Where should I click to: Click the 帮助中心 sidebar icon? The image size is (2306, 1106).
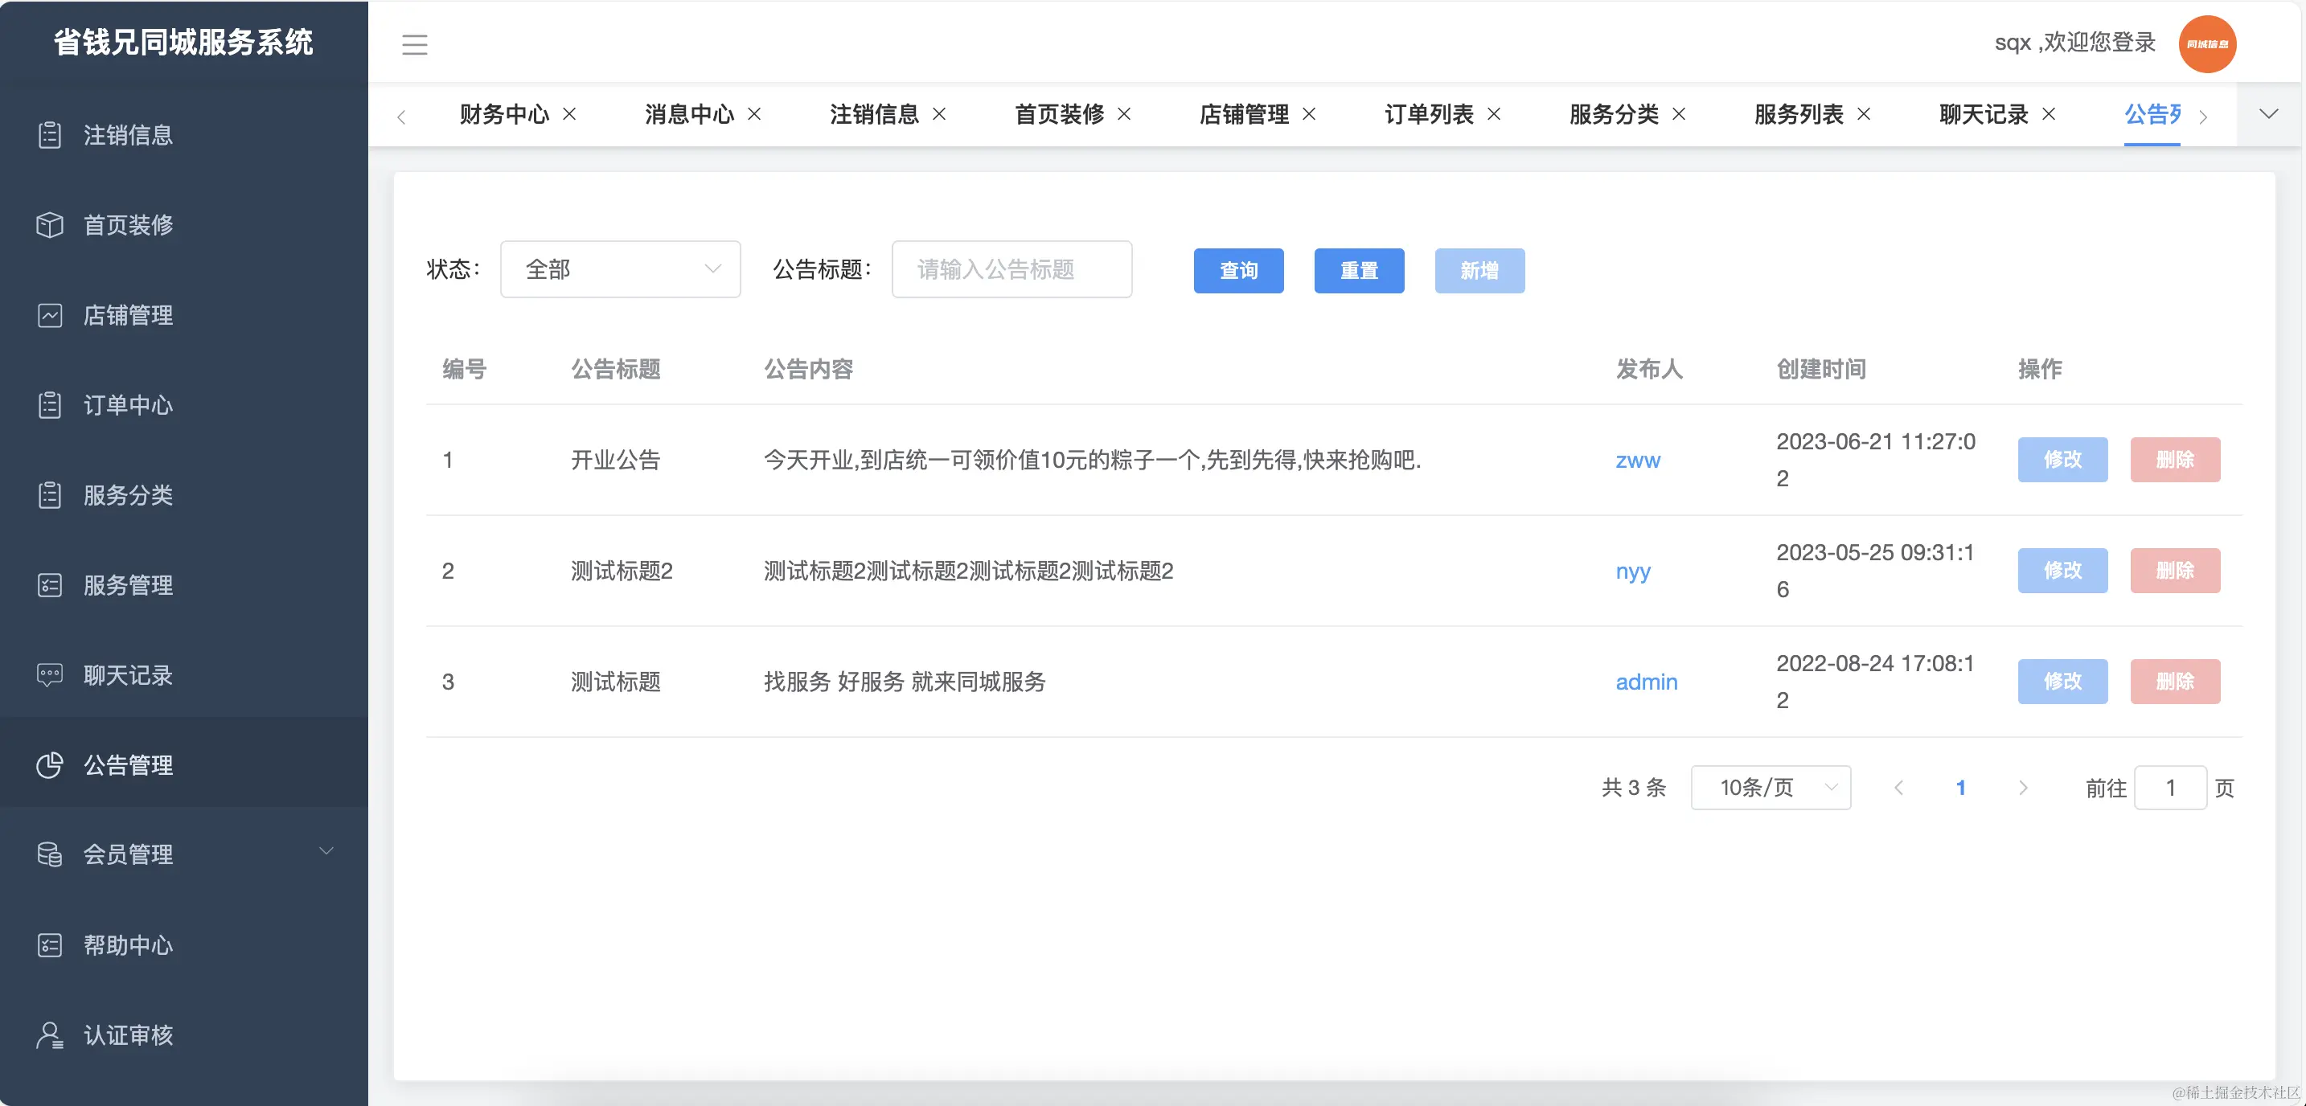pos(49,945)
